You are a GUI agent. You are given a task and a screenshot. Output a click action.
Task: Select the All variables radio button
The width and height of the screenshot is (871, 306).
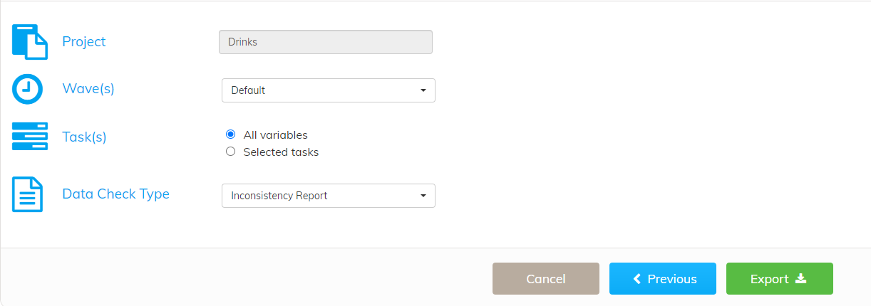click(230, 134)
